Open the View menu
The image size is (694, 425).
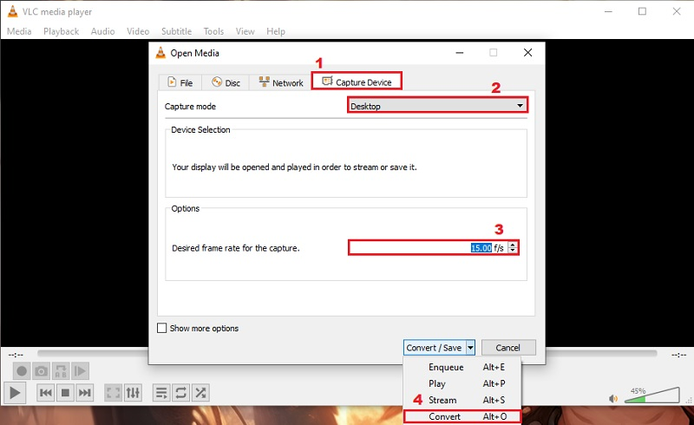point(245,31)
